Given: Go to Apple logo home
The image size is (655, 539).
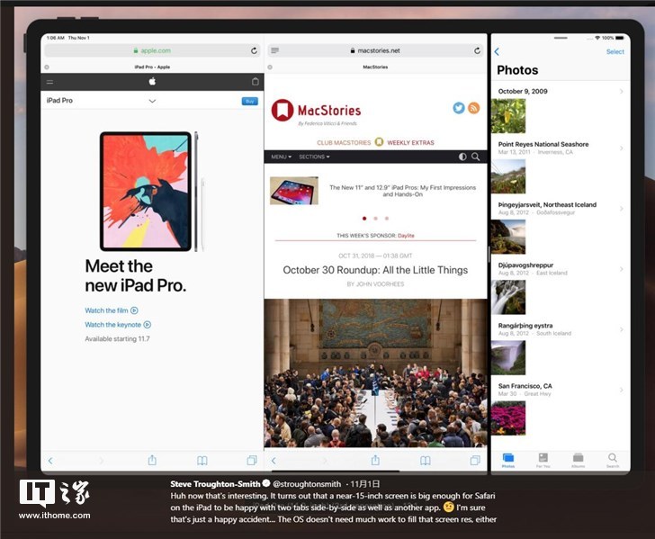Looking at the screenshot, I should click(152, 81).
